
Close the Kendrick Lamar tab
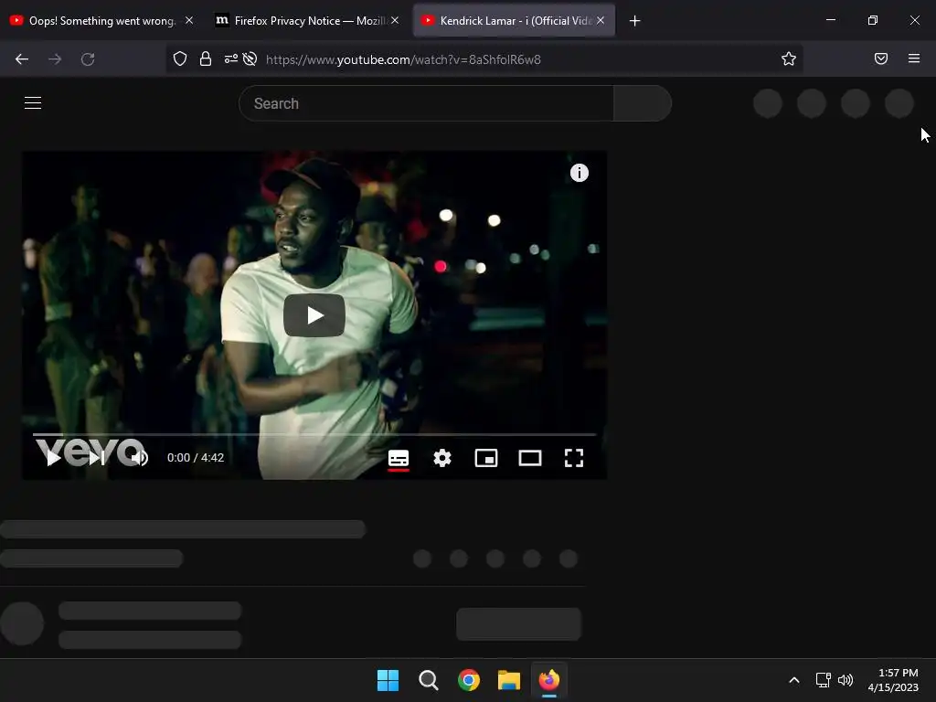(601, 20)
